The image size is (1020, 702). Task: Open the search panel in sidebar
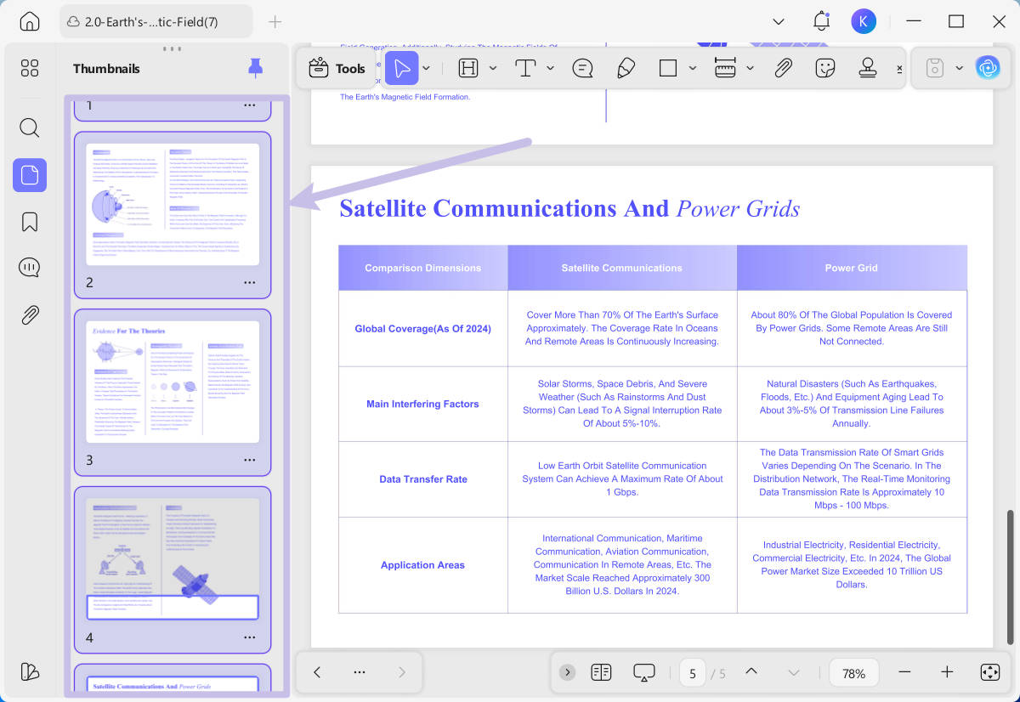coord(30,128)
